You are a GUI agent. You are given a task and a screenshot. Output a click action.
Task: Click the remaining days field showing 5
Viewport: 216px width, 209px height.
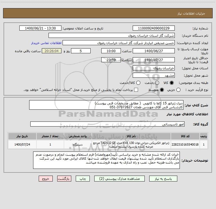pos(81,51)
